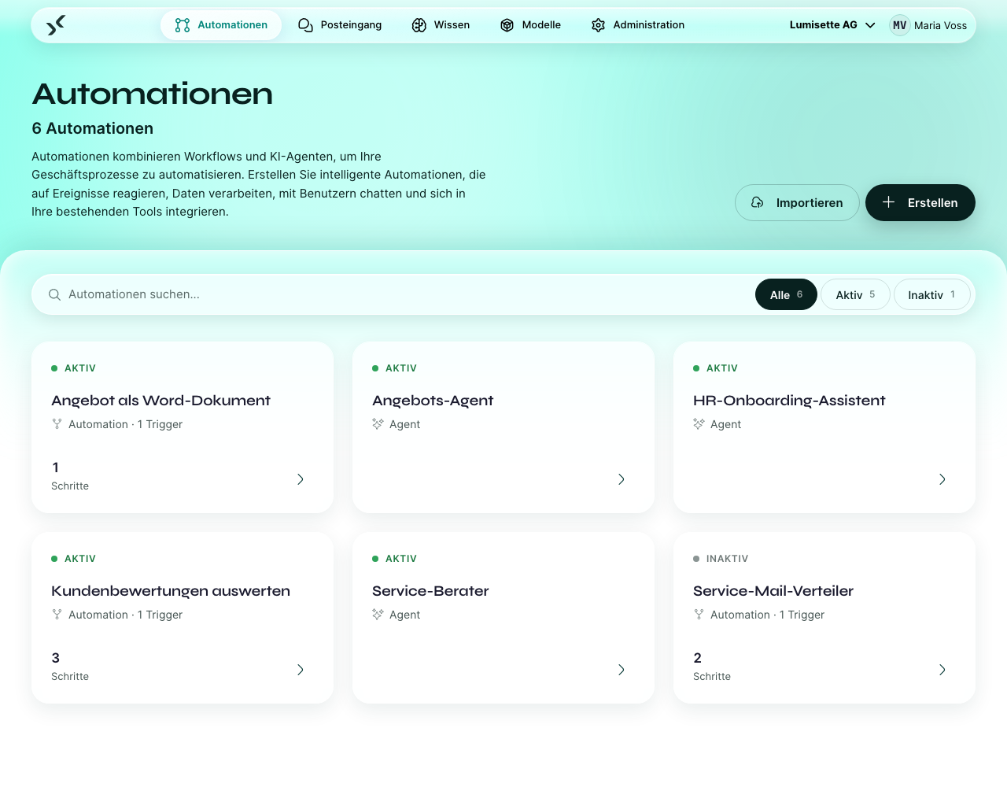This screenshot has height=787, width=1007.
Task: Open the MV user avatar menu
Action: tap(900, 25)
